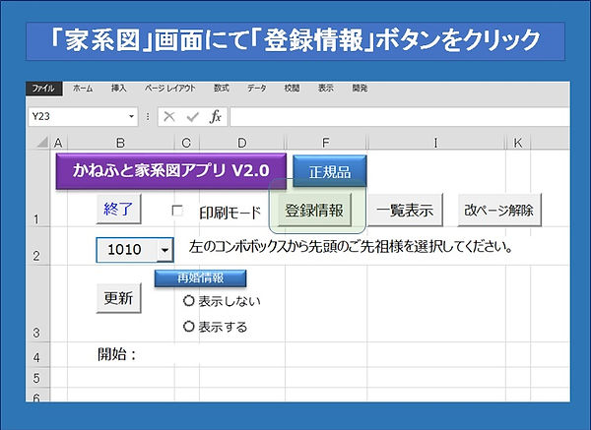Select column B header
The width and height of the screenshot is (591, 430).
[120, 143]
